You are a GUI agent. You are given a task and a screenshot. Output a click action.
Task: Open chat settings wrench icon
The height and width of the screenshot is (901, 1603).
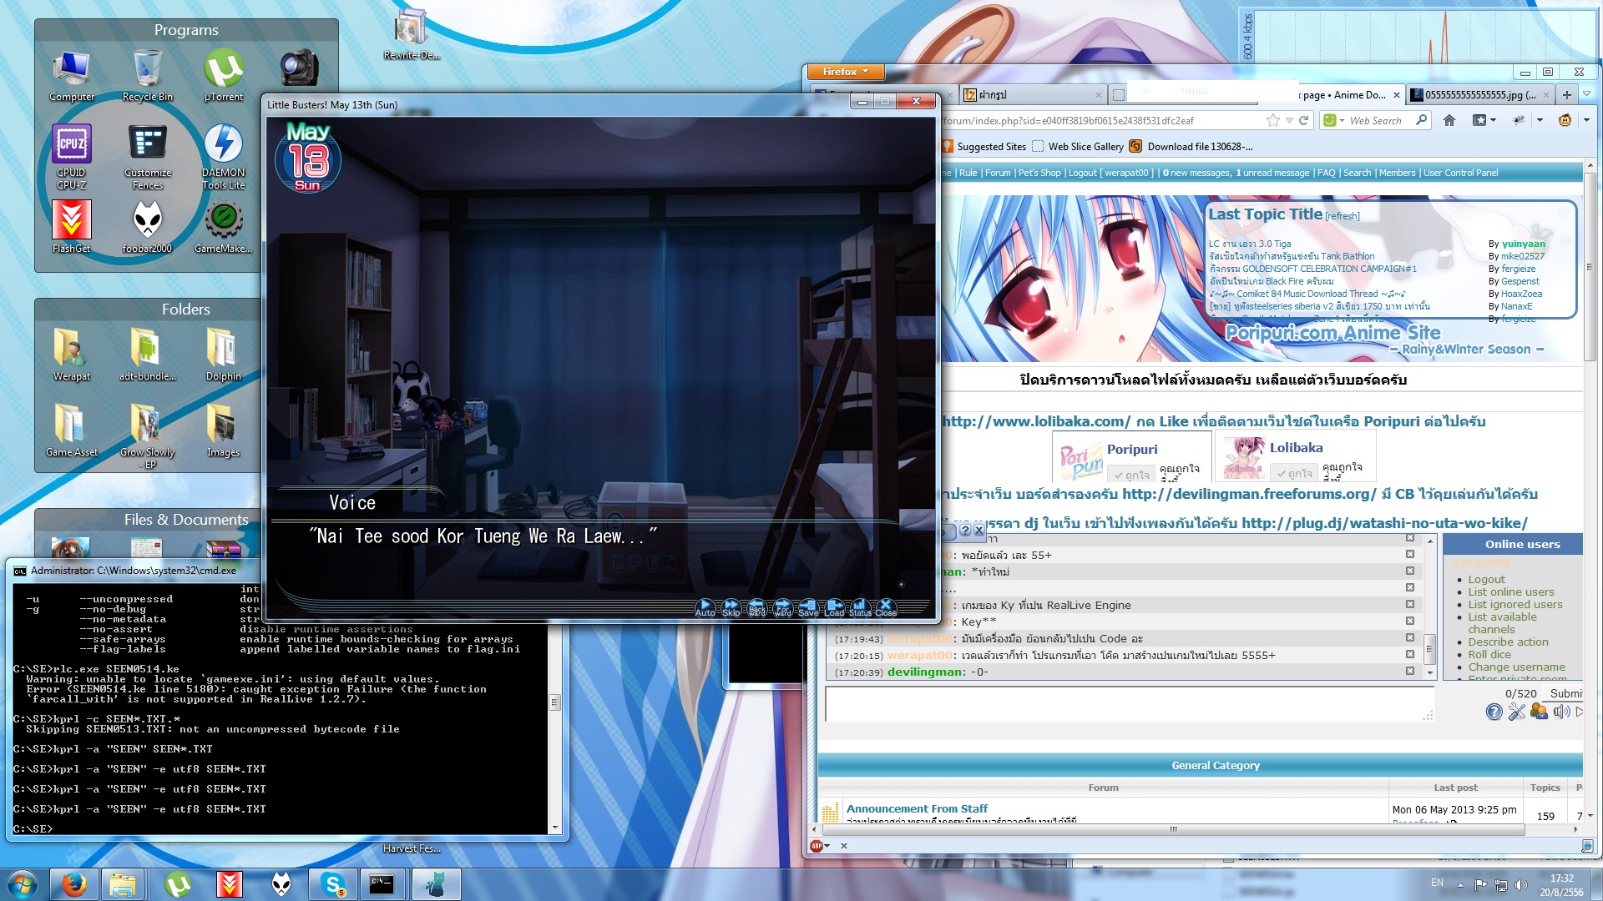[1516, 712]
